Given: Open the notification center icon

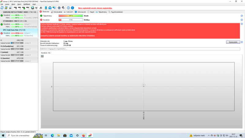Looking at the screenshot, I should point(241,136).
